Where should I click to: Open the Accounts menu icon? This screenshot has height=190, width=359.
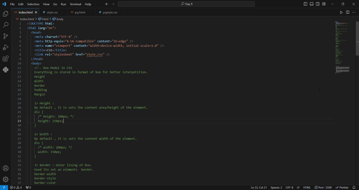[5, 169]
